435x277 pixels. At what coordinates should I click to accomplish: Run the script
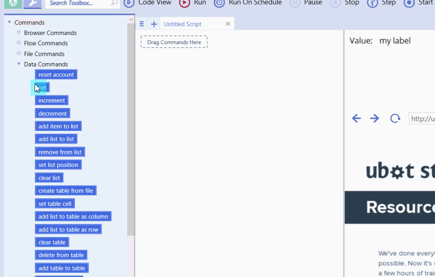coord(192,3)
